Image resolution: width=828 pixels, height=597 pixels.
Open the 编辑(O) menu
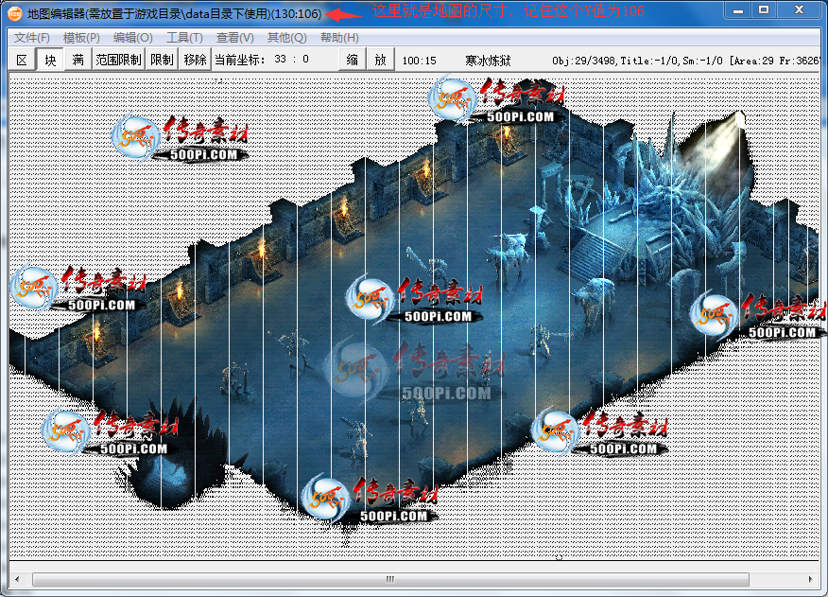[x=132, y=38]
